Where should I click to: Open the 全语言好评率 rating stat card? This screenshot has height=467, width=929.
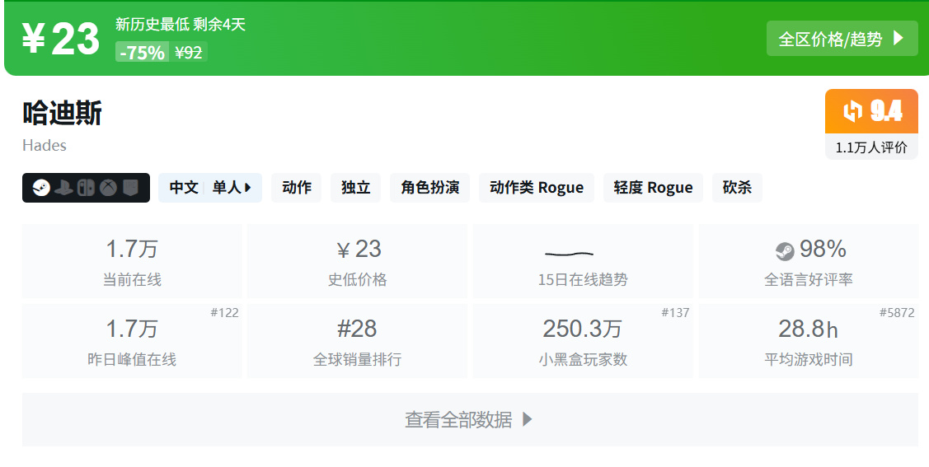click(x=808, y=261)
